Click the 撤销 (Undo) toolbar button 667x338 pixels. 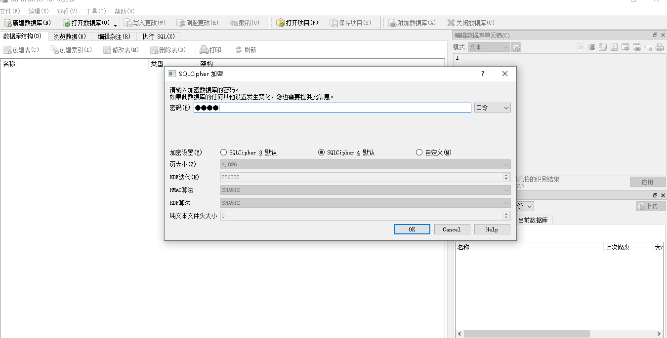pyautogui.click(x=245, y=23)
